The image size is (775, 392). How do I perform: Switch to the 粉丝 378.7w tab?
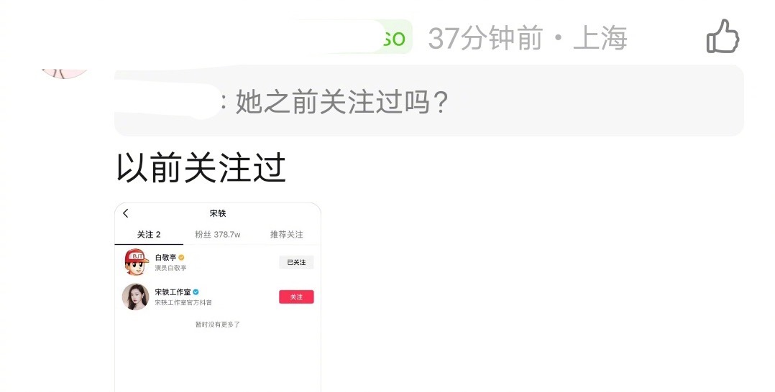pos(217,235)
